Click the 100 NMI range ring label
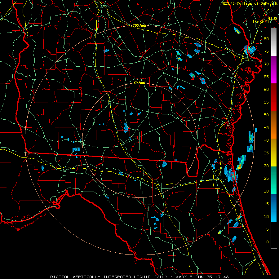Viewport: 279px width, 279px height. click(139, 25)
